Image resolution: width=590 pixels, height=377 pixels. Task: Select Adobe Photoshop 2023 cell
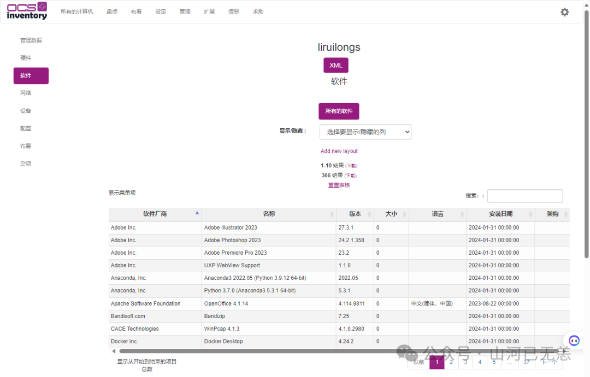tap(269, 240)
